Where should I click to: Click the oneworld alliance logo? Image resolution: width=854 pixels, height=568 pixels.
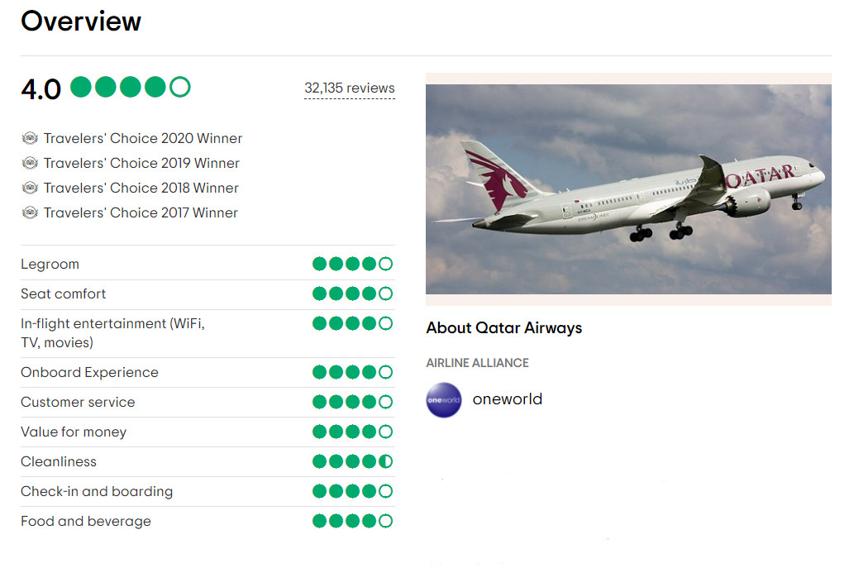tap(444, 400)
